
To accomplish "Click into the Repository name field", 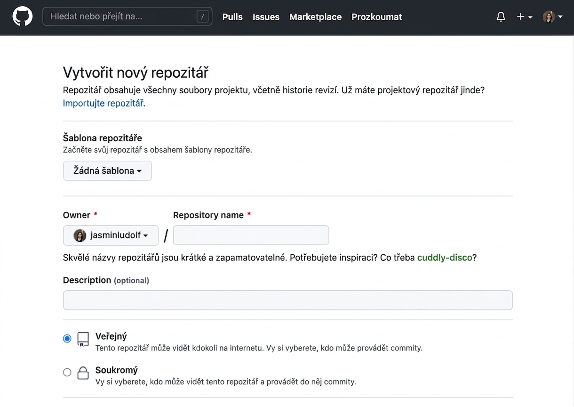I will coord(251,235).
